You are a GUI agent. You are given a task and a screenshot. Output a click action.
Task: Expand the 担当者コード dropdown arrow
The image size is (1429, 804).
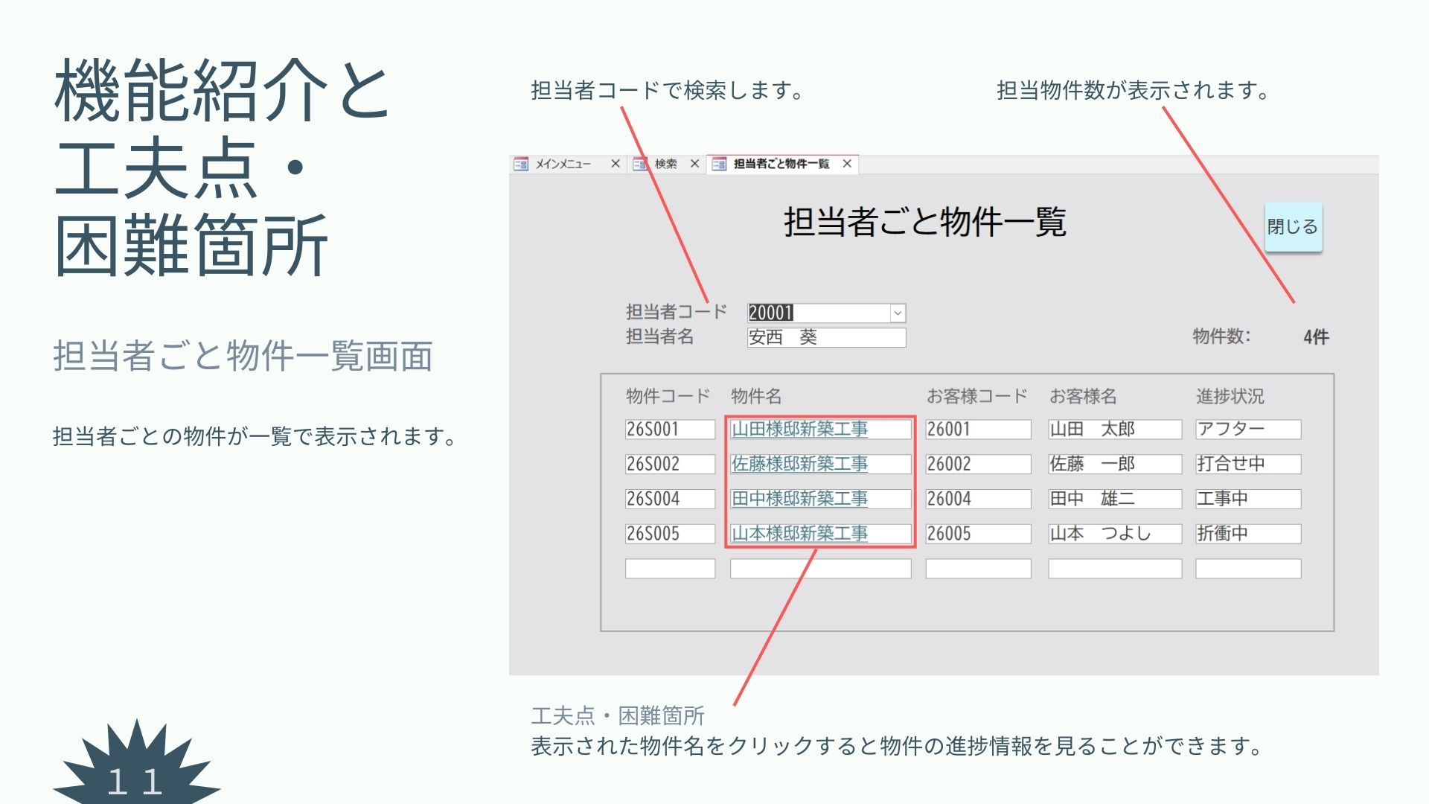898,313
